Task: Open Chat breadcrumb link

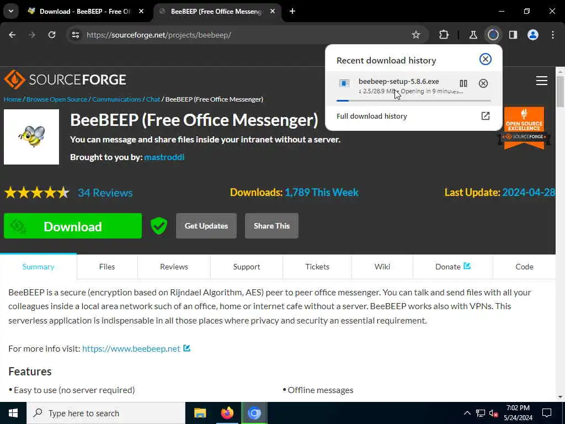Action: point(153,99)
